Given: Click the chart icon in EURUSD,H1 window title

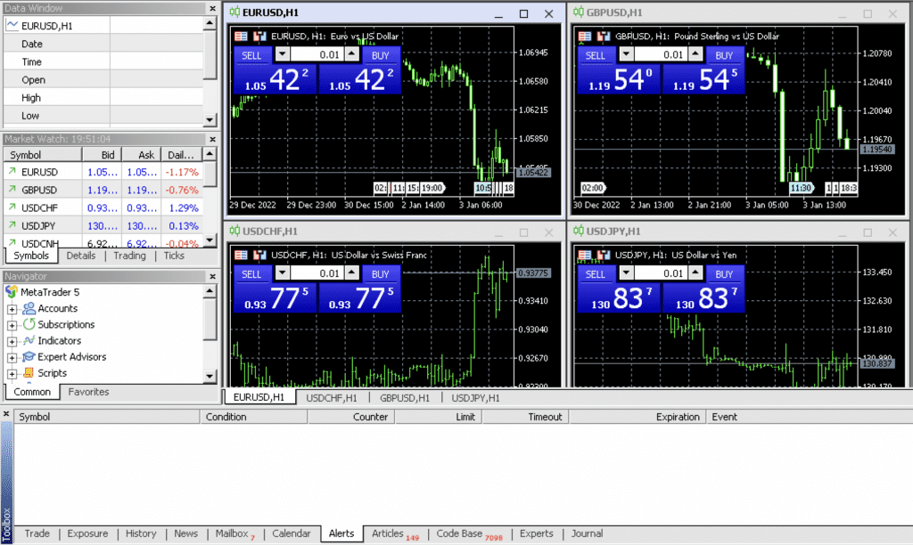Looking at the screenshot, I should tap(234, 12).
